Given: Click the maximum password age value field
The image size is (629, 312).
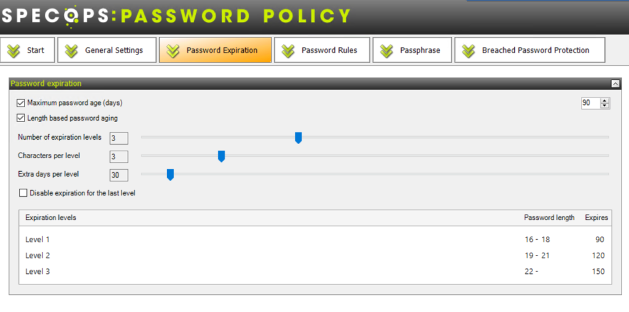Looking at the screenshot, I should (x=590, y=103).
